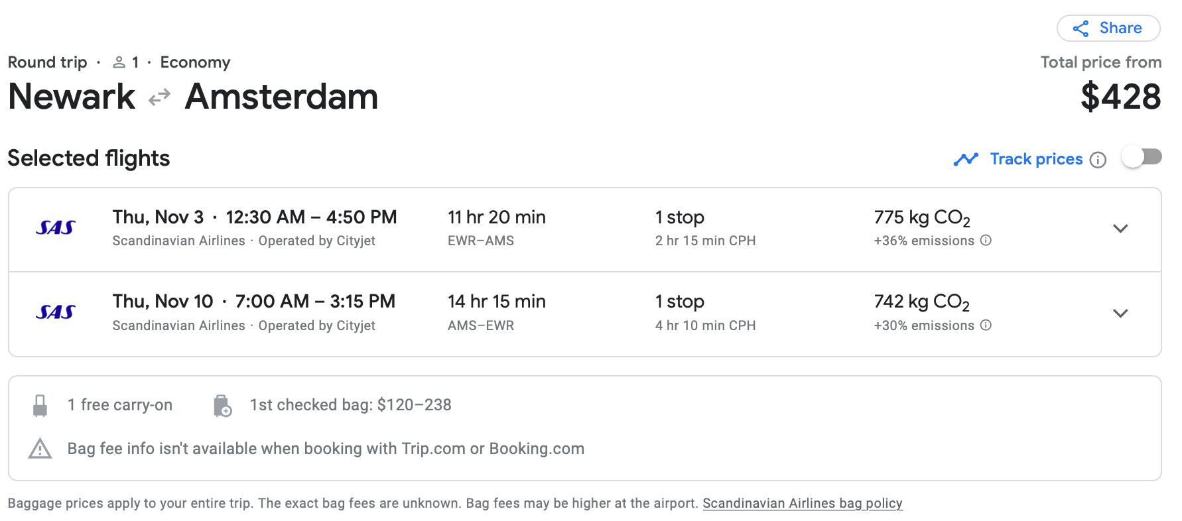The height and width of the screenshot is (521, 1182).
Task: Click the bag fee warning triangle icon
Action: click(x=40, y=449)
